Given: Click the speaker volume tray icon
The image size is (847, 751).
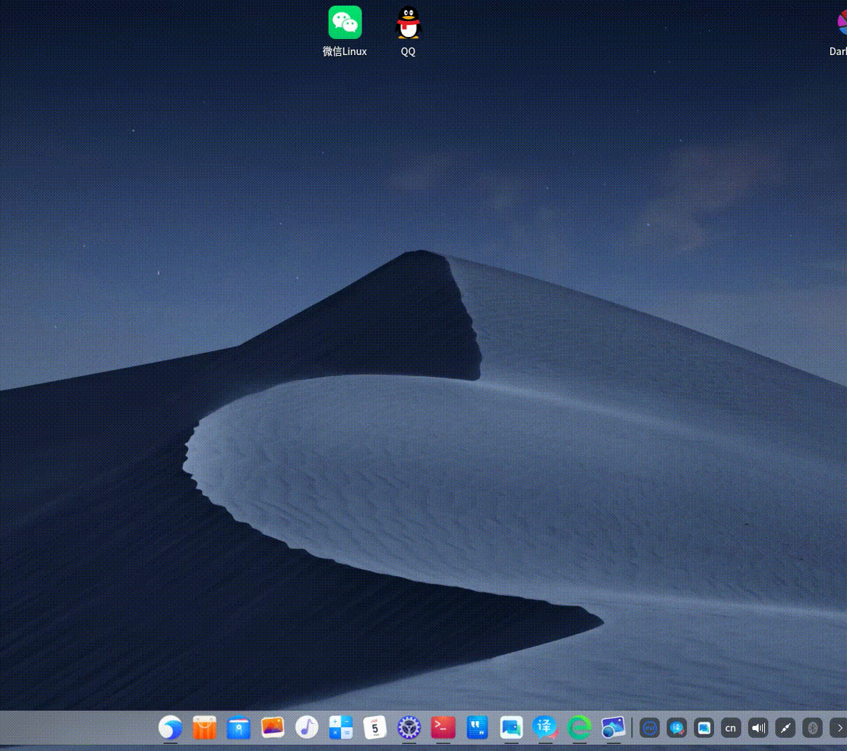Looking at the screenshot, I should [758, 728].
